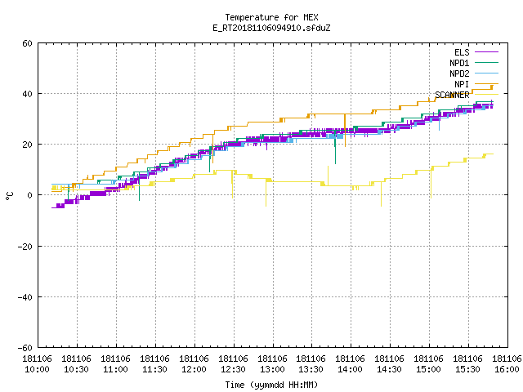This screenshot has height=392, width=523.
Task: Click the y-axis tick label 60
Action: tap(27, 43)
